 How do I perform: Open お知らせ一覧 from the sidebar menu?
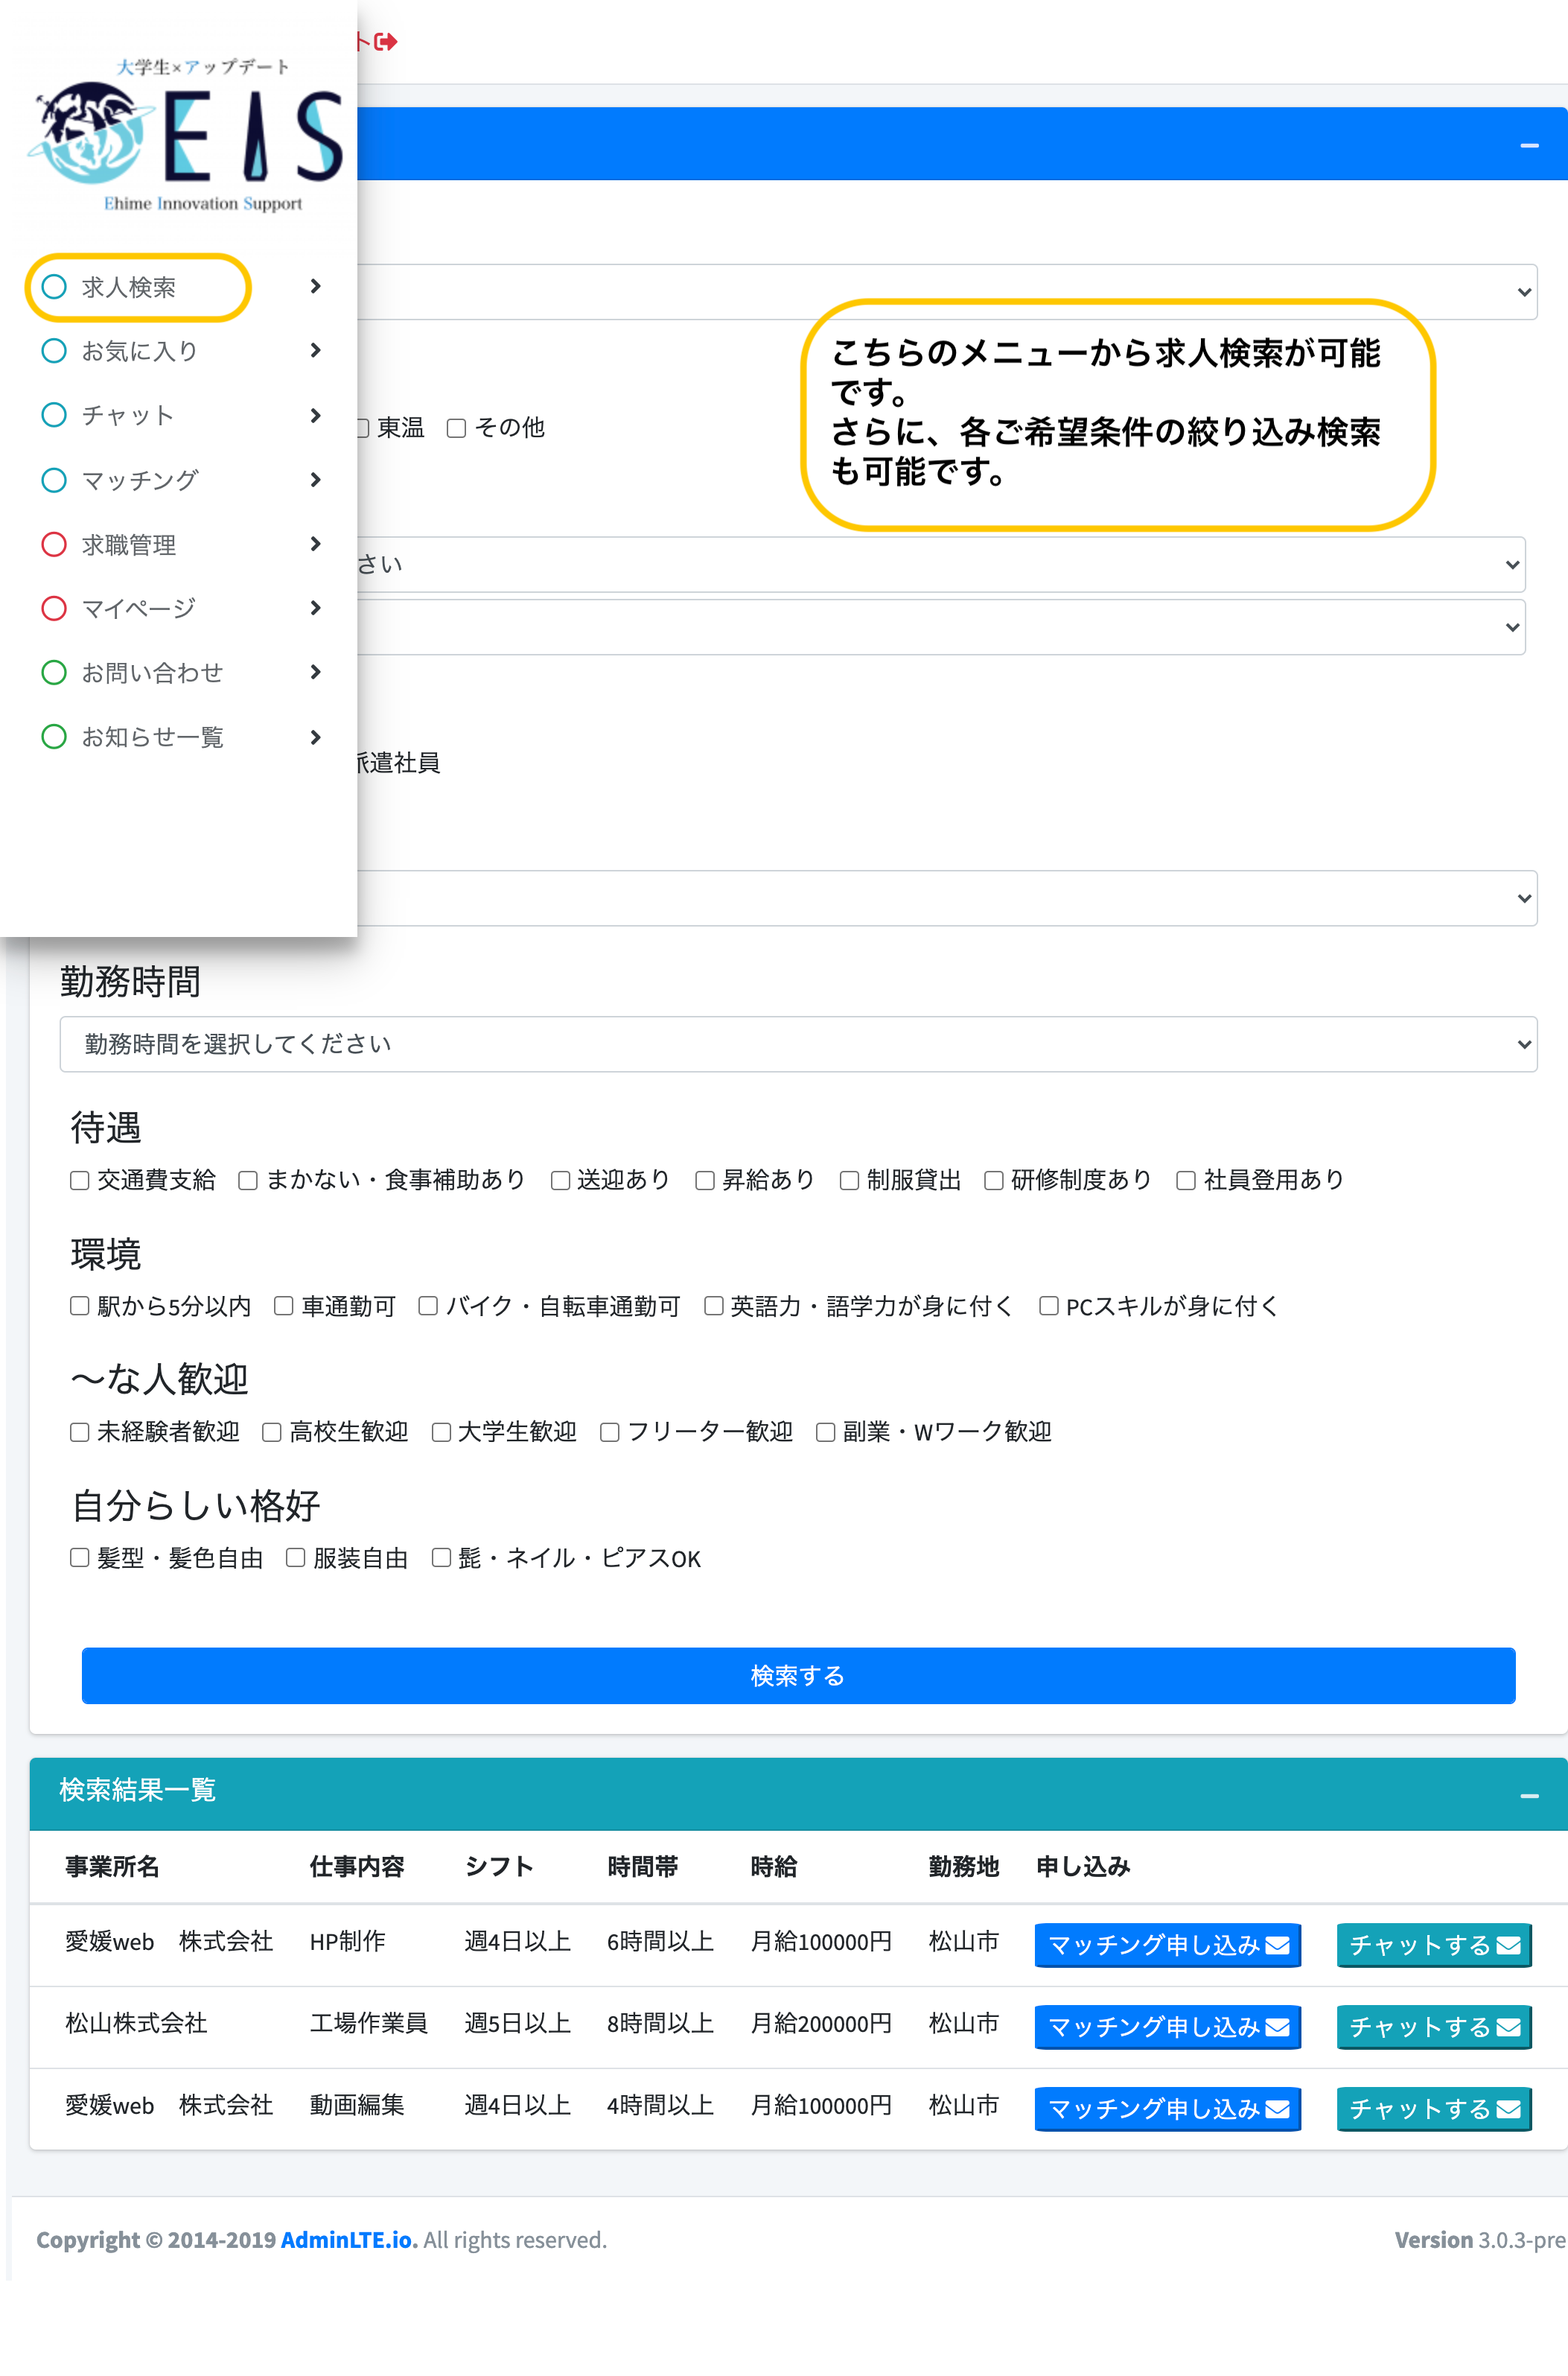tap(152, 737)
